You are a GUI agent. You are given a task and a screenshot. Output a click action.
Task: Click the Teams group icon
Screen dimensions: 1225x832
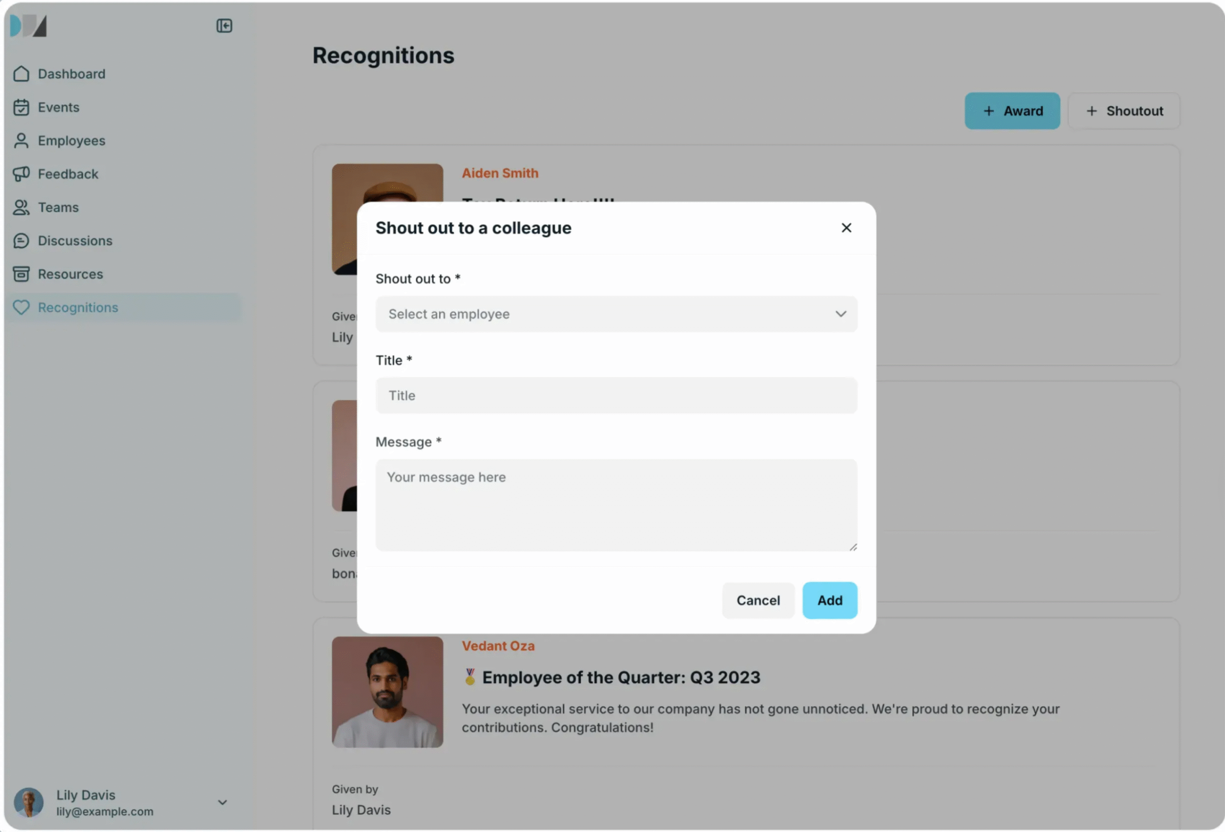click(21, 208)
